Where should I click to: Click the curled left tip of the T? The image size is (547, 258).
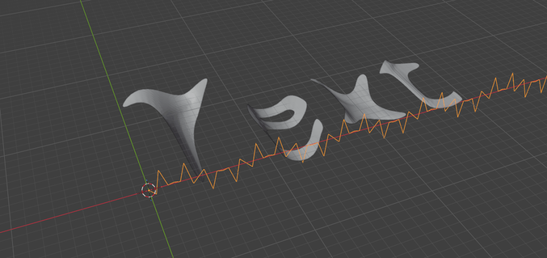tap(128, 102)
